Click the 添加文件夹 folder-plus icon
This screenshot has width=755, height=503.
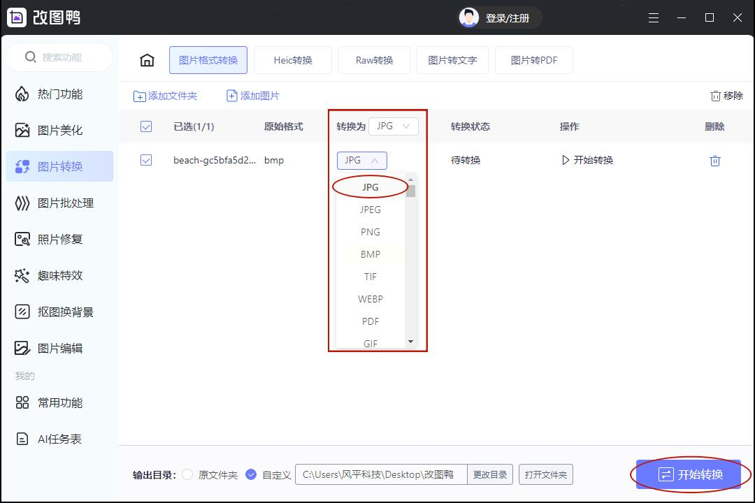139,96
